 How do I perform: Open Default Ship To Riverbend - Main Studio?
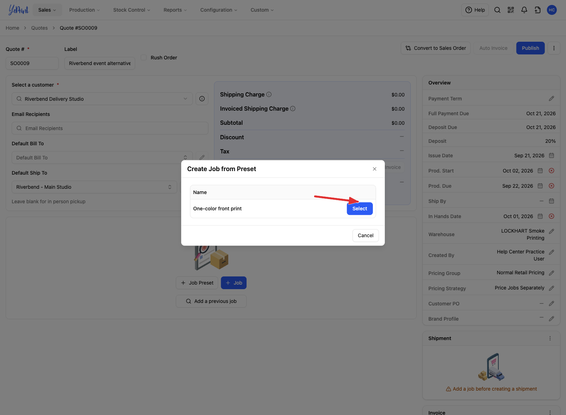point(94,187)
